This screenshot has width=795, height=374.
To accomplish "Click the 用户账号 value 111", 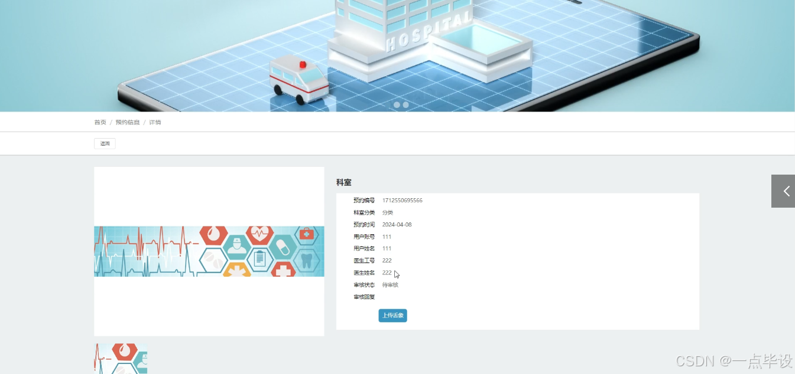I will (x=386, y=236).
